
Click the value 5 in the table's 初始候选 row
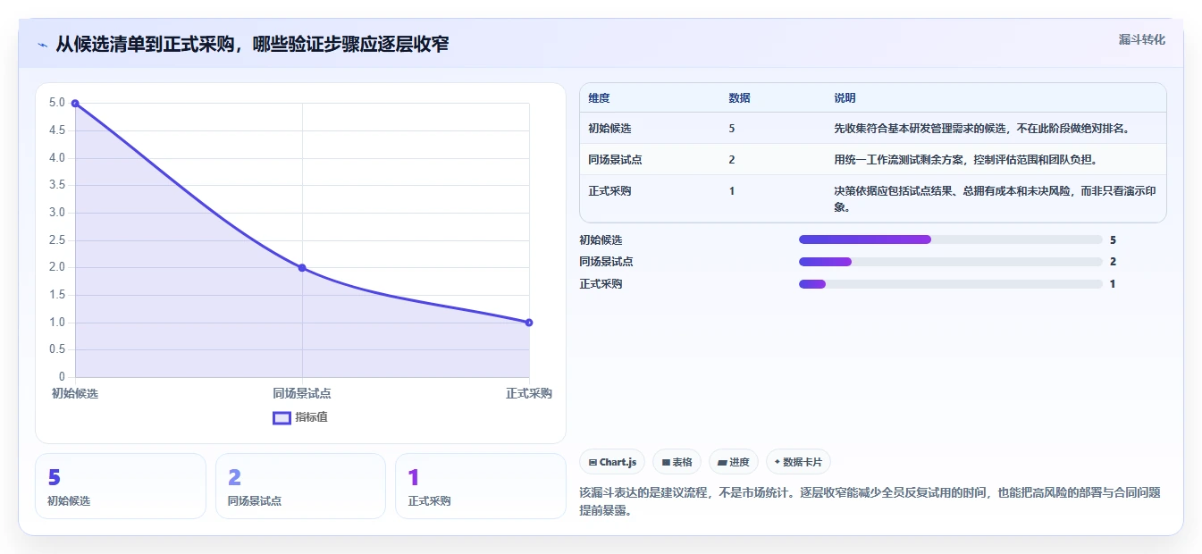point(732,129)
